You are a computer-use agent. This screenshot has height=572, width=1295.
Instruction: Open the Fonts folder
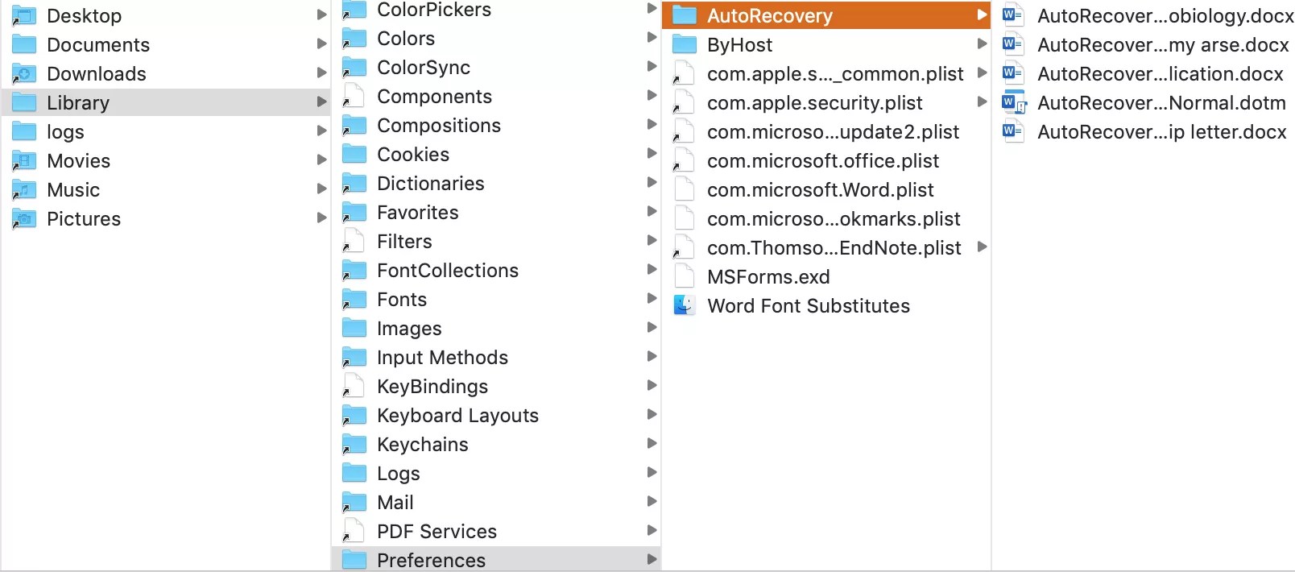[x=401, y=300]
